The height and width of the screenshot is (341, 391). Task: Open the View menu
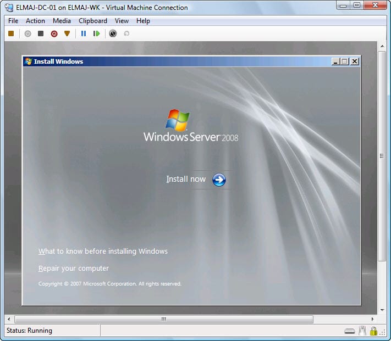[x=122, y=21]
